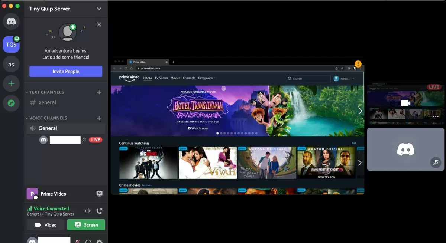This screenshot has height=243, width=446.
Task: Open Discord home from the server rail
Action: (x=11, y=22)
